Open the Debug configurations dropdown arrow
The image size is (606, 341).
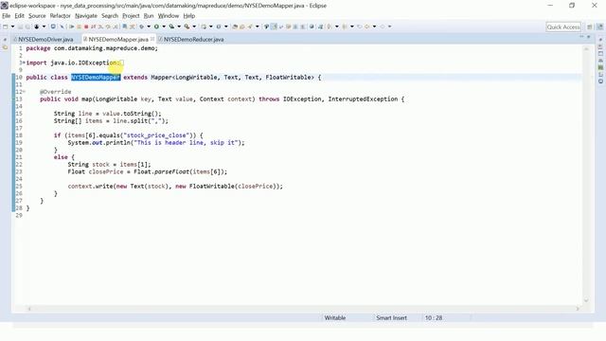[x=149, y=27]
